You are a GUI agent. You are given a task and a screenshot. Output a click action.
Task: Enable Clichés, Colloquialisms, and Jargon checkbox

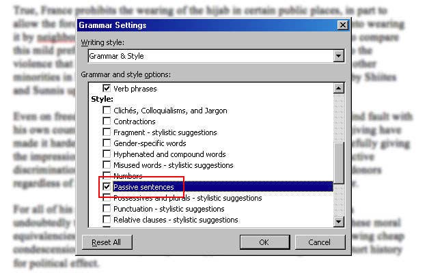pos(107,111)
